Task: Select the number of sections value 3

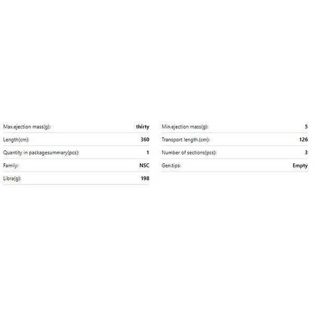Action: 306,153
